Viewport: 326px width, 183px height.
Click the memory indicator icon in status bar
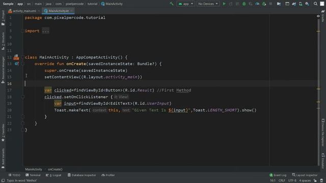point(321,180)
